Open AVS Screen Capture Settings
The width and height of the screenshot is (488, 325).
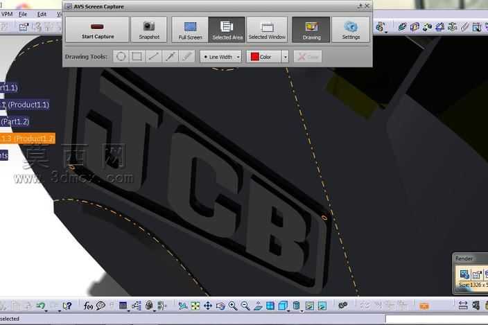coord(351,30)
